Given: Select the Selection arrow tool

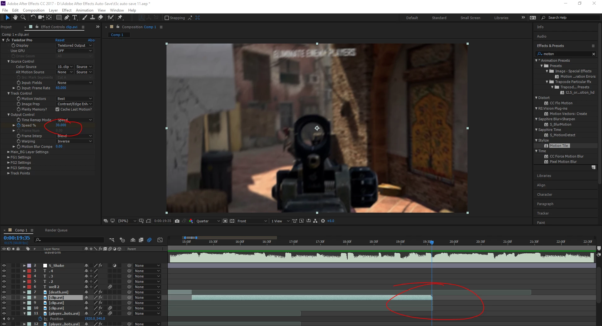Looking at the screenshot, I should tap(8, 18).
